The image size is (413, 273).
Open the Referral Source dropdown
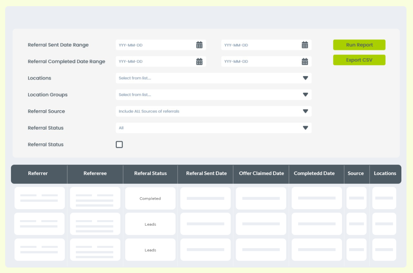pyautogui.click(x=214, y=111)
